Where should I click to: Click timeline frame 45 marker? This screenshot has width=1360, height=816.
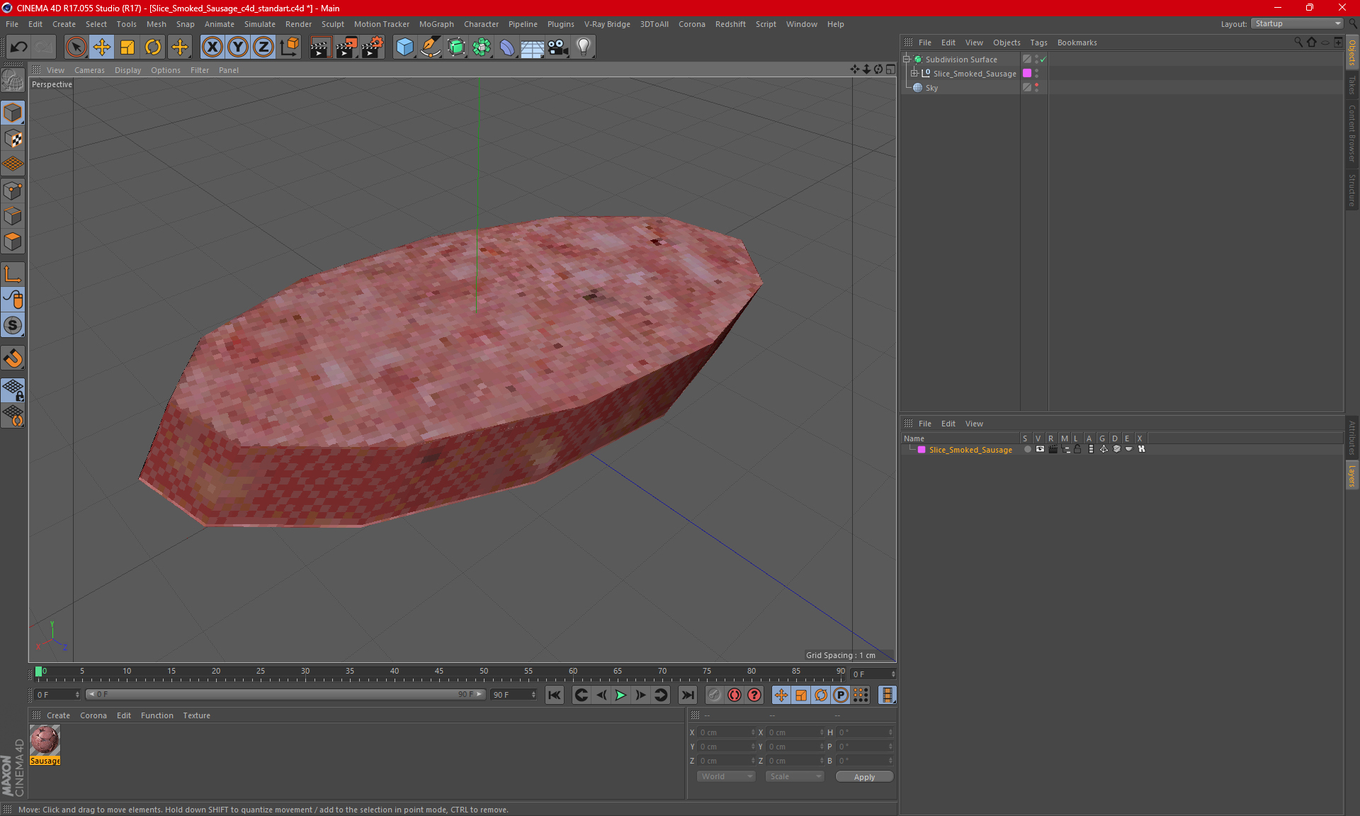pyautogui.click(x=439, y=671)
